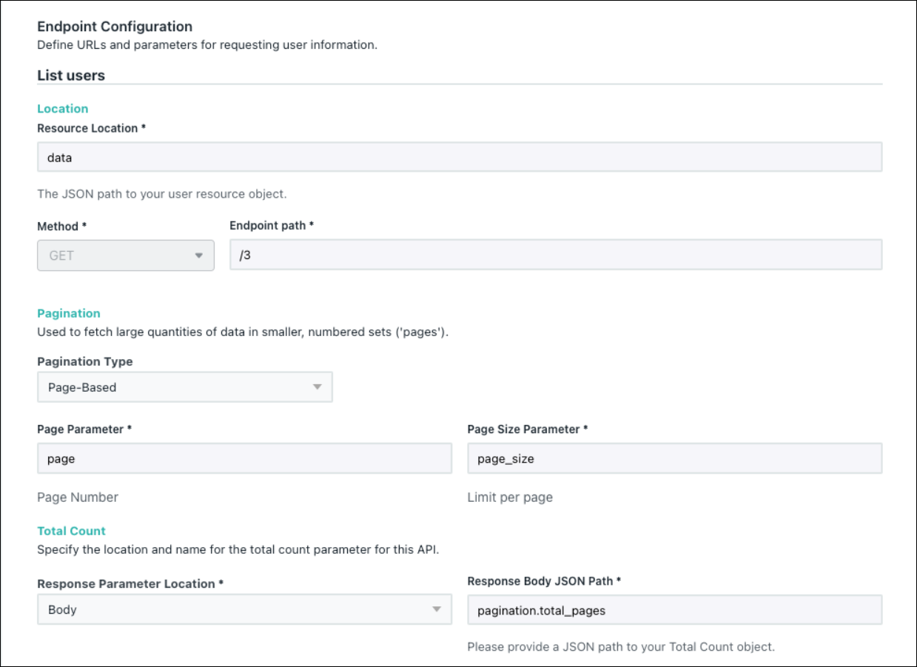Image resolution: width=917 pixels, height=667 pixels.
Task: Click the Location section heading
Action: (x=63, y=109)
